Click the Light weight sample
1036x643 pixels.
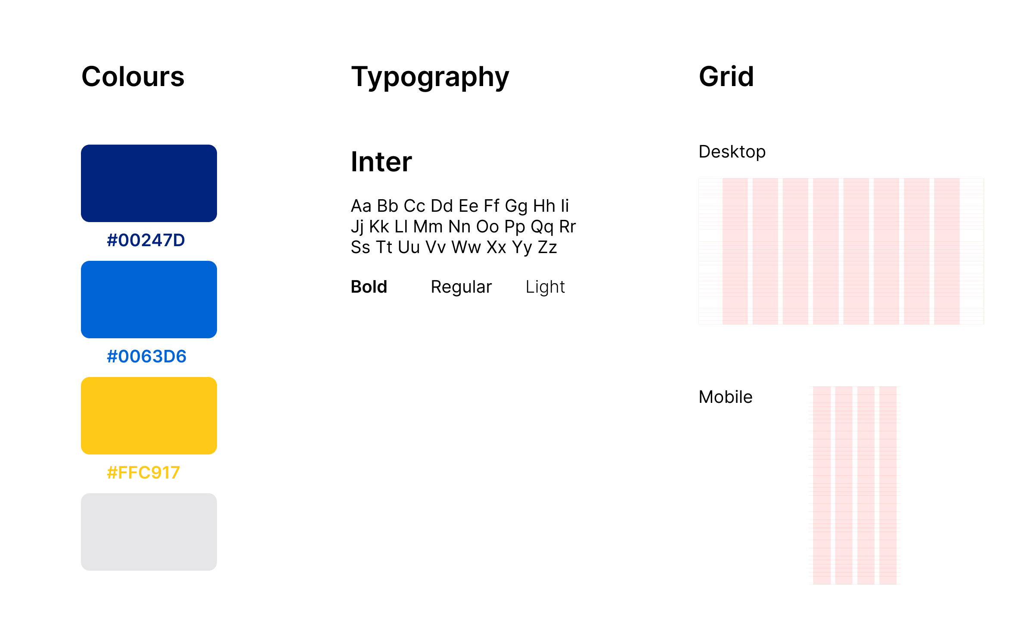[545, 287]
